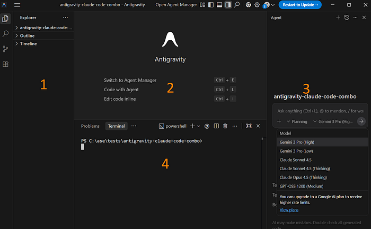Toggle the agent secondary side bar
371x229 pixels.
[x=228, y=5]
